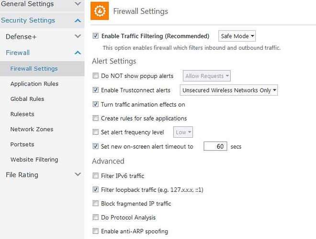Collapse the Firewall submenu chevron
Screen dimensions: 316x239
coord(78,53)
